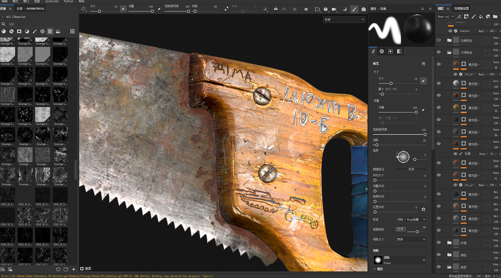The width and height of the screenshot is (501, 278).
Task: Switch to the 纹理集设置 tab
Action: [x=461, y=8]
